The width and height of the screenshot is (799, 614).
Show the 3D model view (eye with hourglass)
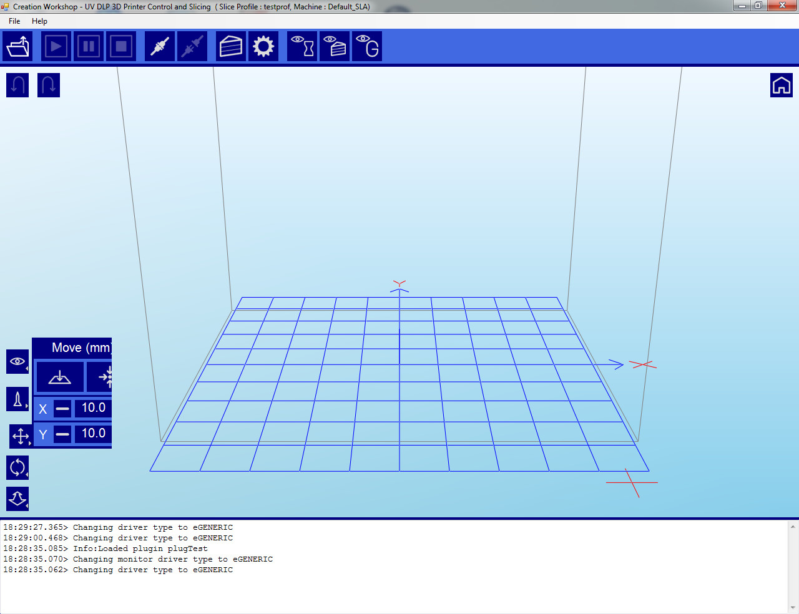pyautogui.click(x=302, y=46)
